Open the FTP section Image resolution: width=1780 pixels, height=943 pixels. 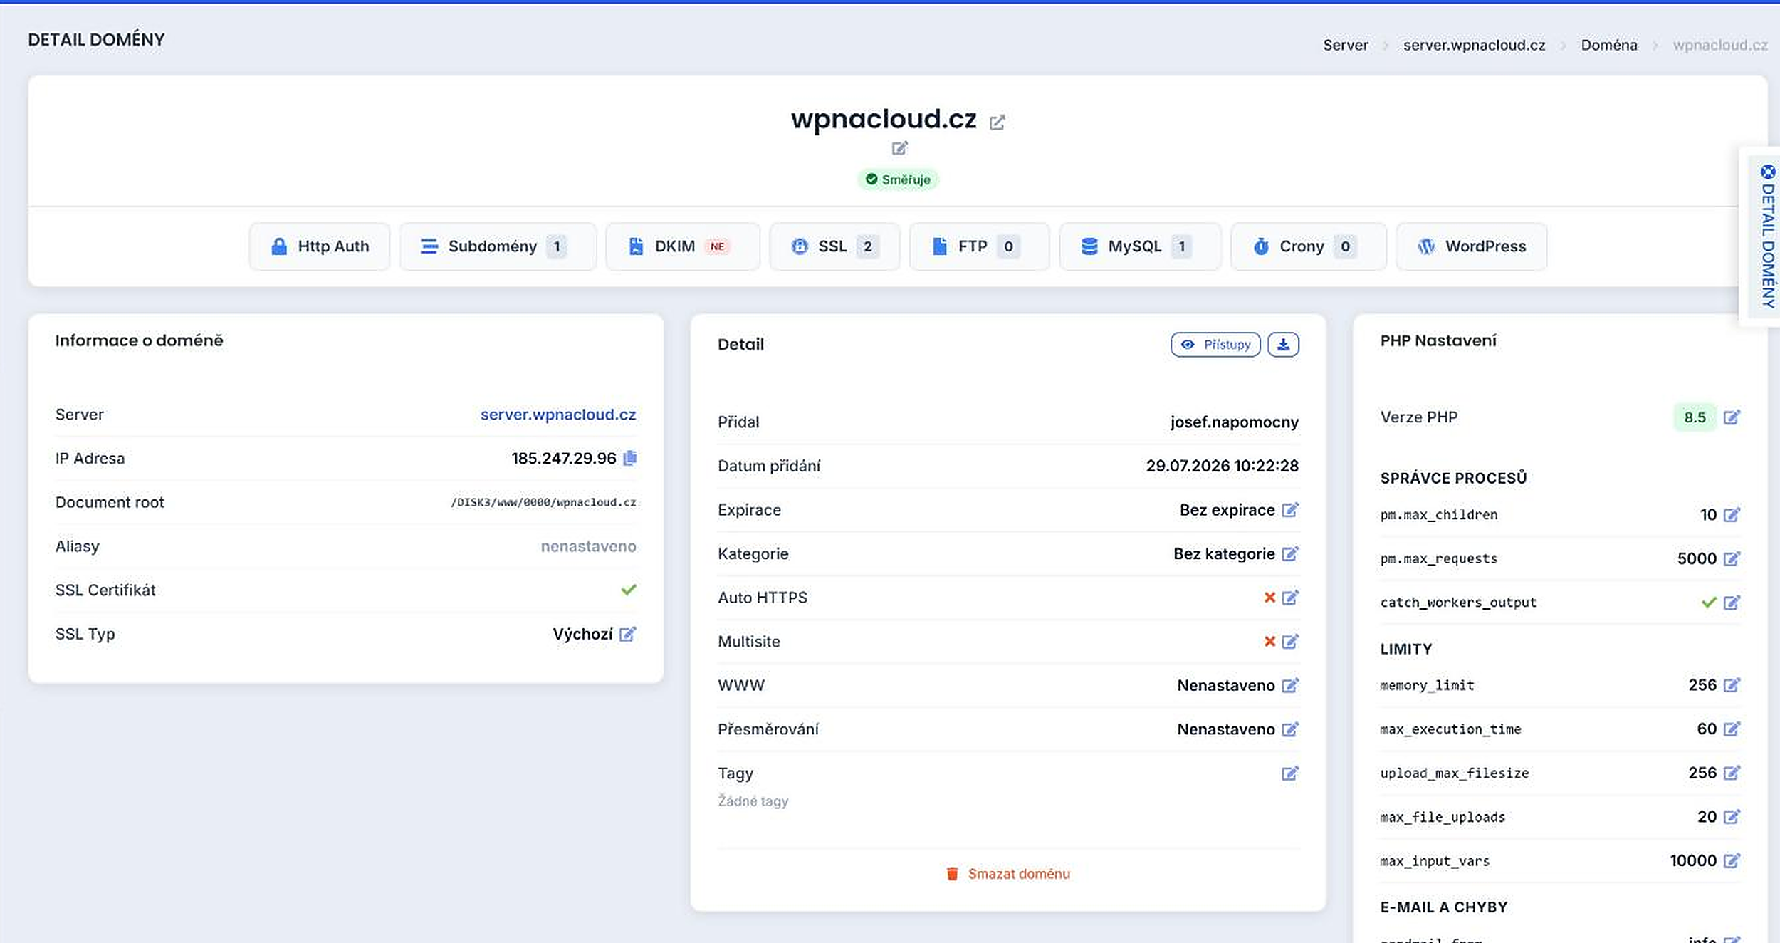coord(979,246)
